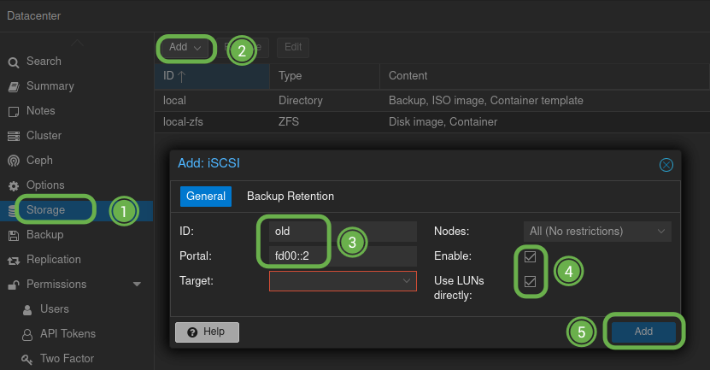The image size is (710, 370).
Task: Click the Users person icon
Action: click(x=27, y=310)
